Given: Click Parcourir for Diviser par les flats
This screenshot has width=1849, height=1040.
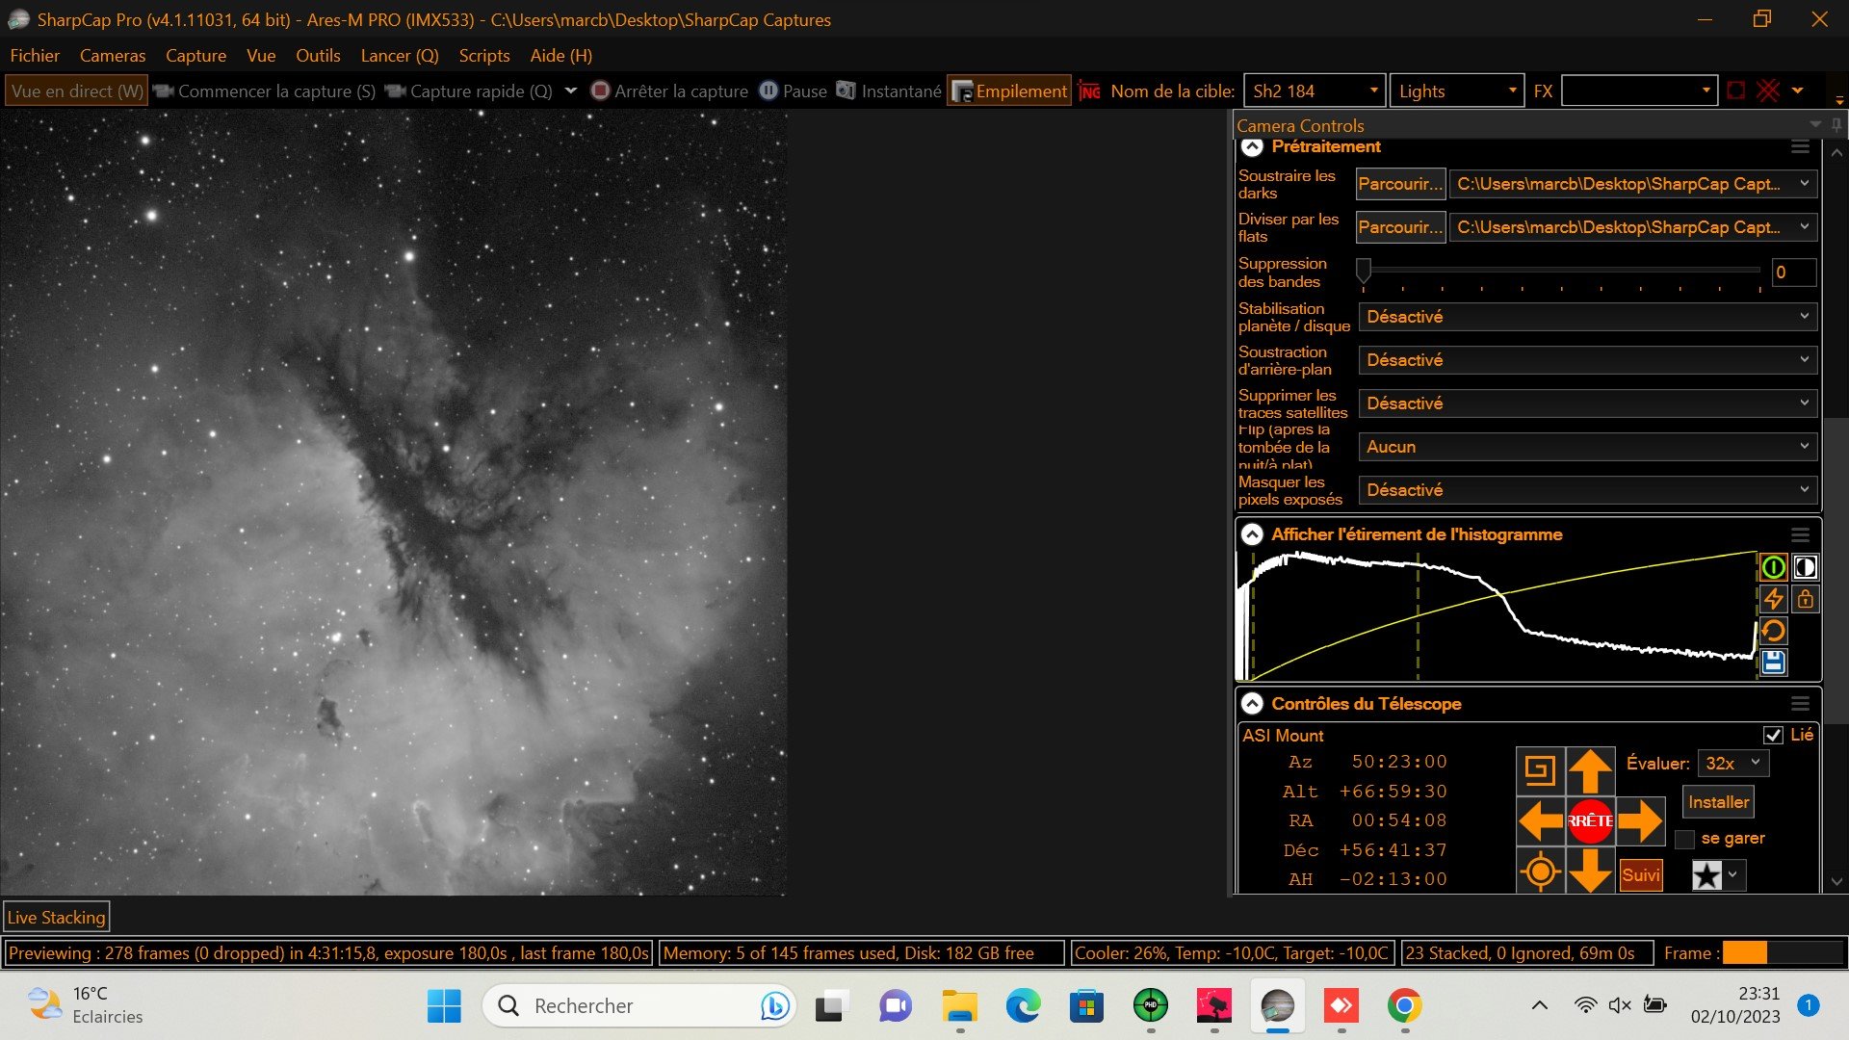Looking at the screenshot, I should [1400, 227].
